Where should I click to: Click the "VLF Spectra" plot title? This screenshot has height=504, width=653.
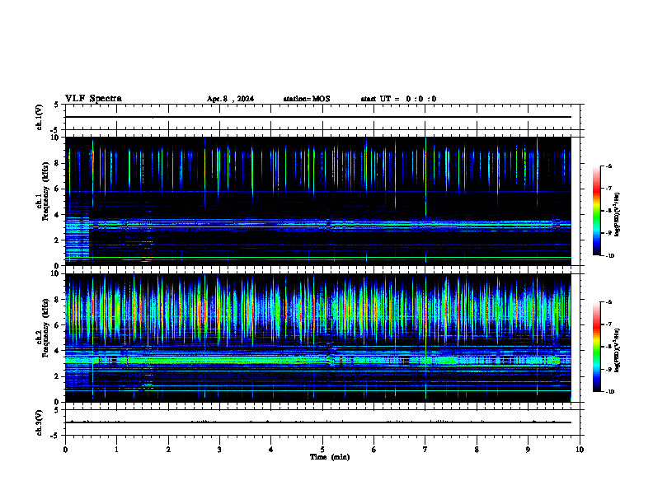pos(93,99)
